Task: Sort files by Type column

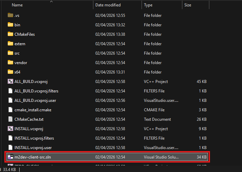Action: click(x=148, y=5)
